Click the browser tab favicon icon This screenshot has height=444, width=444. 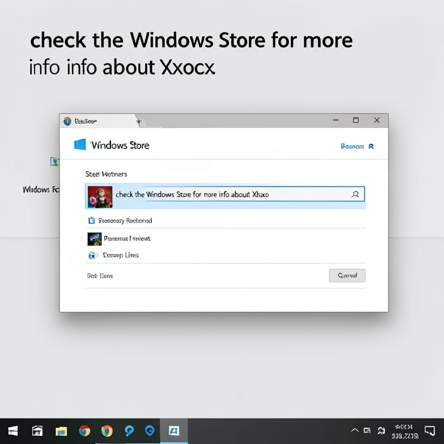click(67, 121)
